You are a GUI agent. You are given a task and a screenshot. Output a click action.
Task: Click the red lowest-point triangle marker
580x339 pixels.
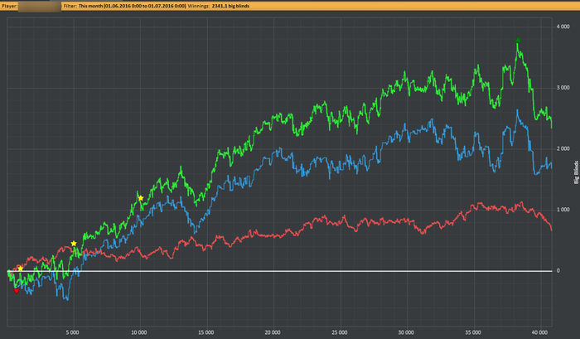tap(17, 291)
